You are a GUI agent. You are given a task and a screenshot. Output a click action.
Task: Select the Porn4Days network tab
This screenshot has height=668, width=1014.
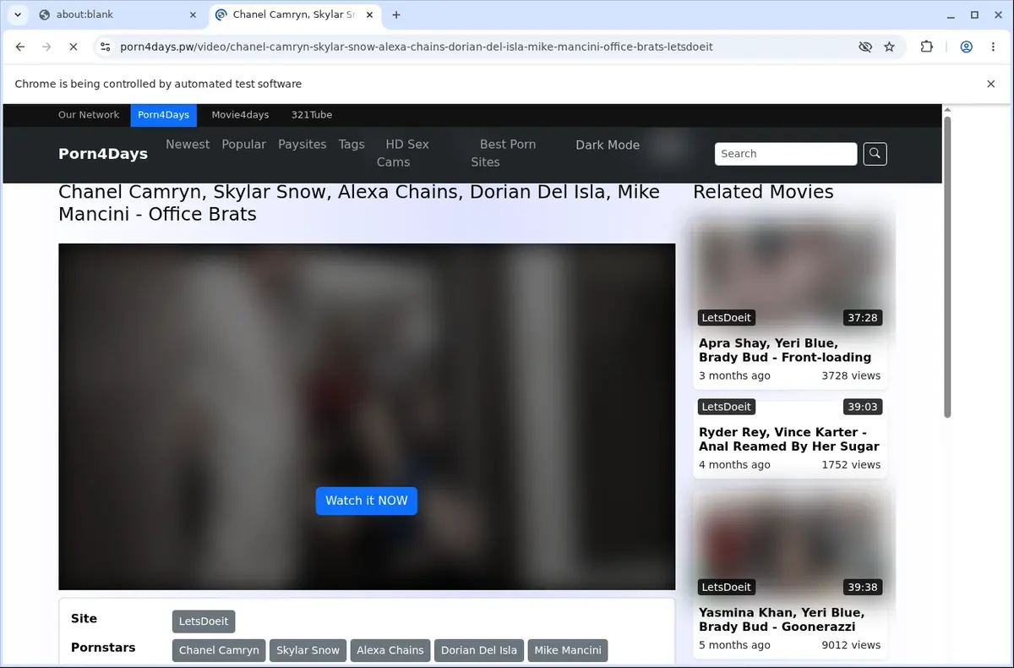(163, 115)
